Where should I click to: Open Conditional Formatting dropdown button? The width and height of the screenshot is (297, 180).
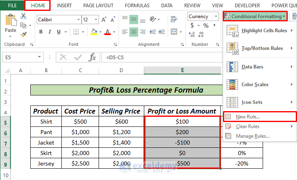coord(255,17)
